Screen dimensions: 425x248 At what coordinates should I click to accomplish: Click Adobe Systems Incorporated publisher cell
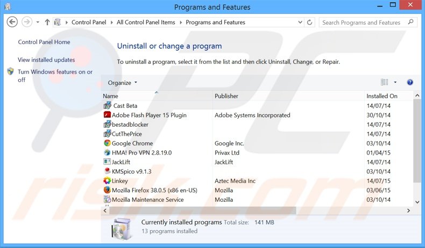pos(252,115)
